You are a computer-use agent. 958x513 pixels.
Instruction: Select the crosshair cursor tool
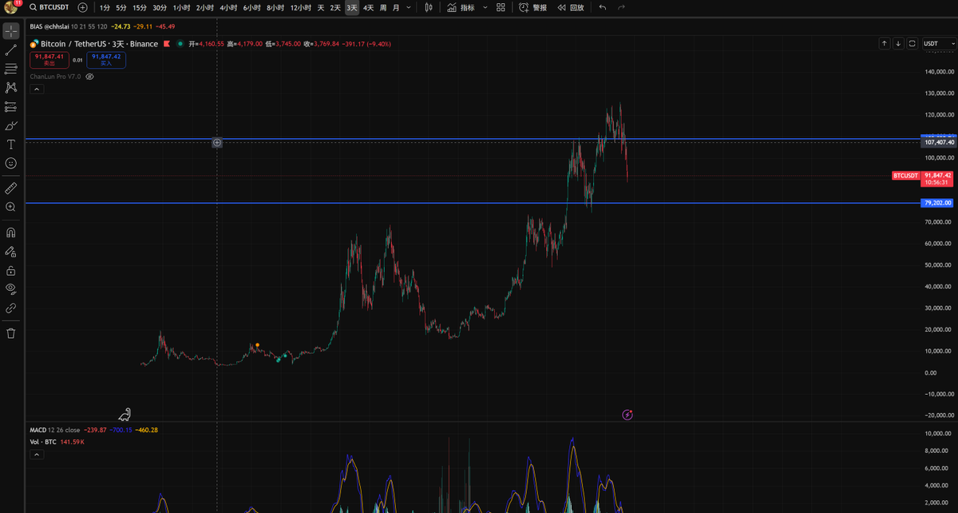pyautogui.click(x=10, y=31)
